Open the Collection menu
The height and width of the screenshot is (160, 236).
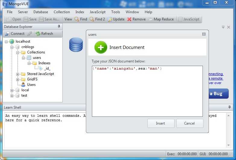(x=62, y=12)
